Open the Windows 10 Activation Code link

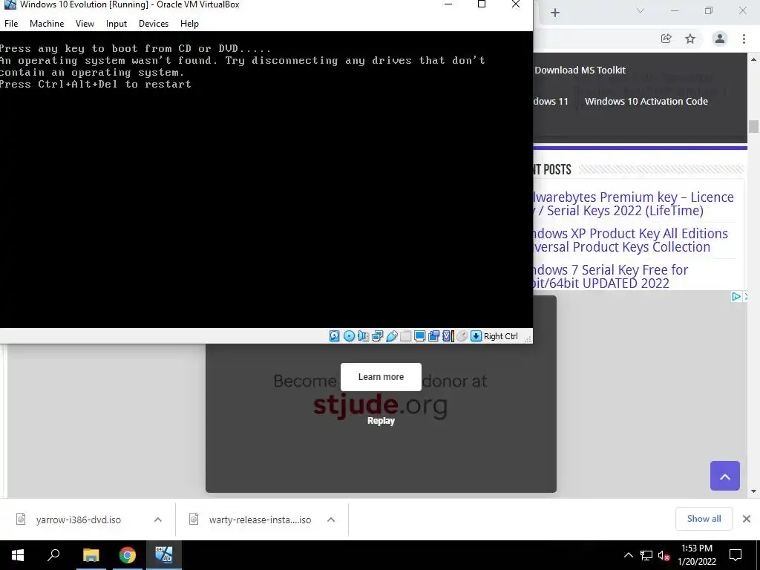(x=646, y=101)
